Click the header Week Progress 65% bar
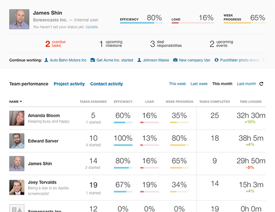The height and width of the screenshot is (212, 275). 245,23
